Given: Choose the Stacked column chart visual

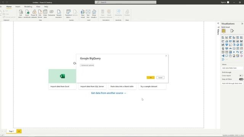Looking at the screenshot, I should coord(226,37).
